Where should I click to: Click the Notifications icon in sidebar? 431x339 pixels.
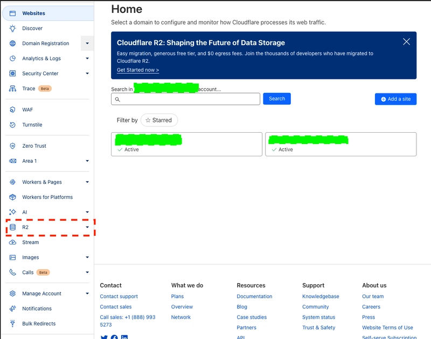pyautogui.click(x=12, y=308)
